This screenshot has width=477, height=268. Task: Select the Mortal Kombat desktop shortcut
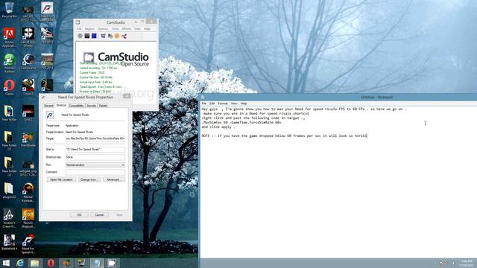click(28, 192)
